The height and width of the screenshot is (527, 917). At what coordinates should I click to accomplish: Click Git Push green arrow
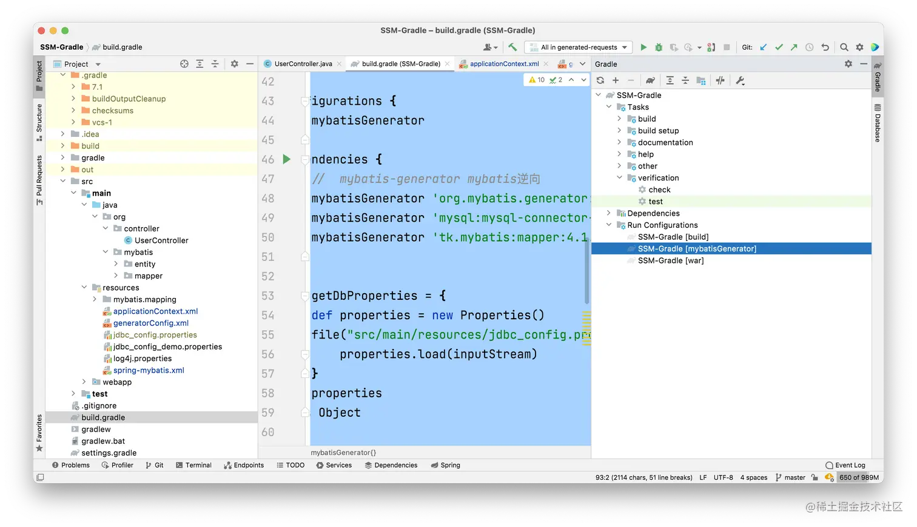[794, 47]
